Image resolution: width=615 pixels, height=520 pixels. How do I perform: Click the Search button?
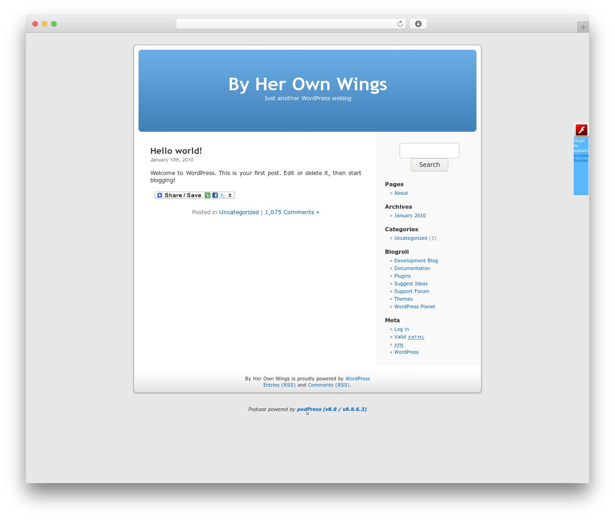point(429,165)
